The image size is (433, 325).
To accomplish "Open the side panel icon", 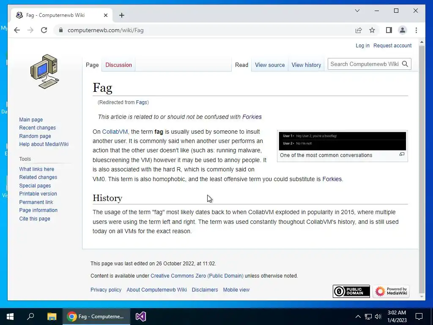I will [x=389, y=30].
